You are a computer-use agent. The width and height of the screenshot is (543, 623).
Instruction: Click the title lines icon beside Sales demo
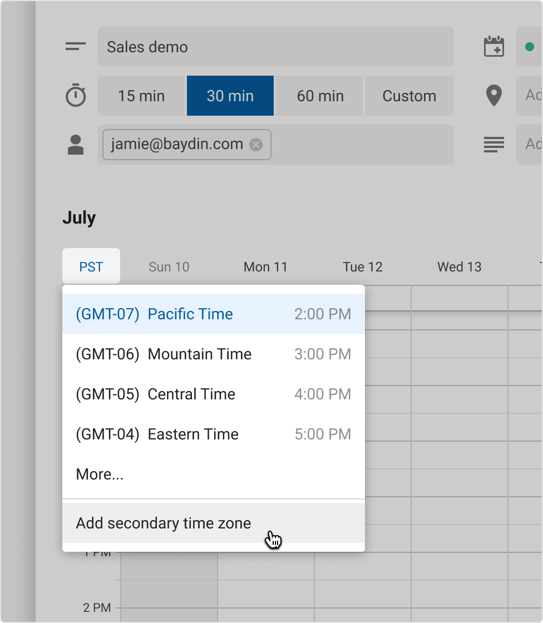point(75,47)
